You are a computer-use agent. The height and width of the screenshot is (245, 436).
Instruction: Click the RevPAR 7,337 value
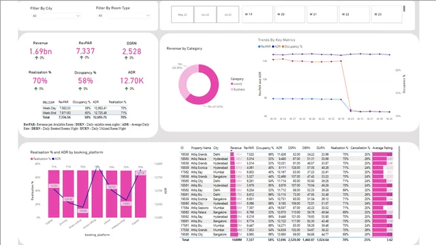tap(85, 51)
